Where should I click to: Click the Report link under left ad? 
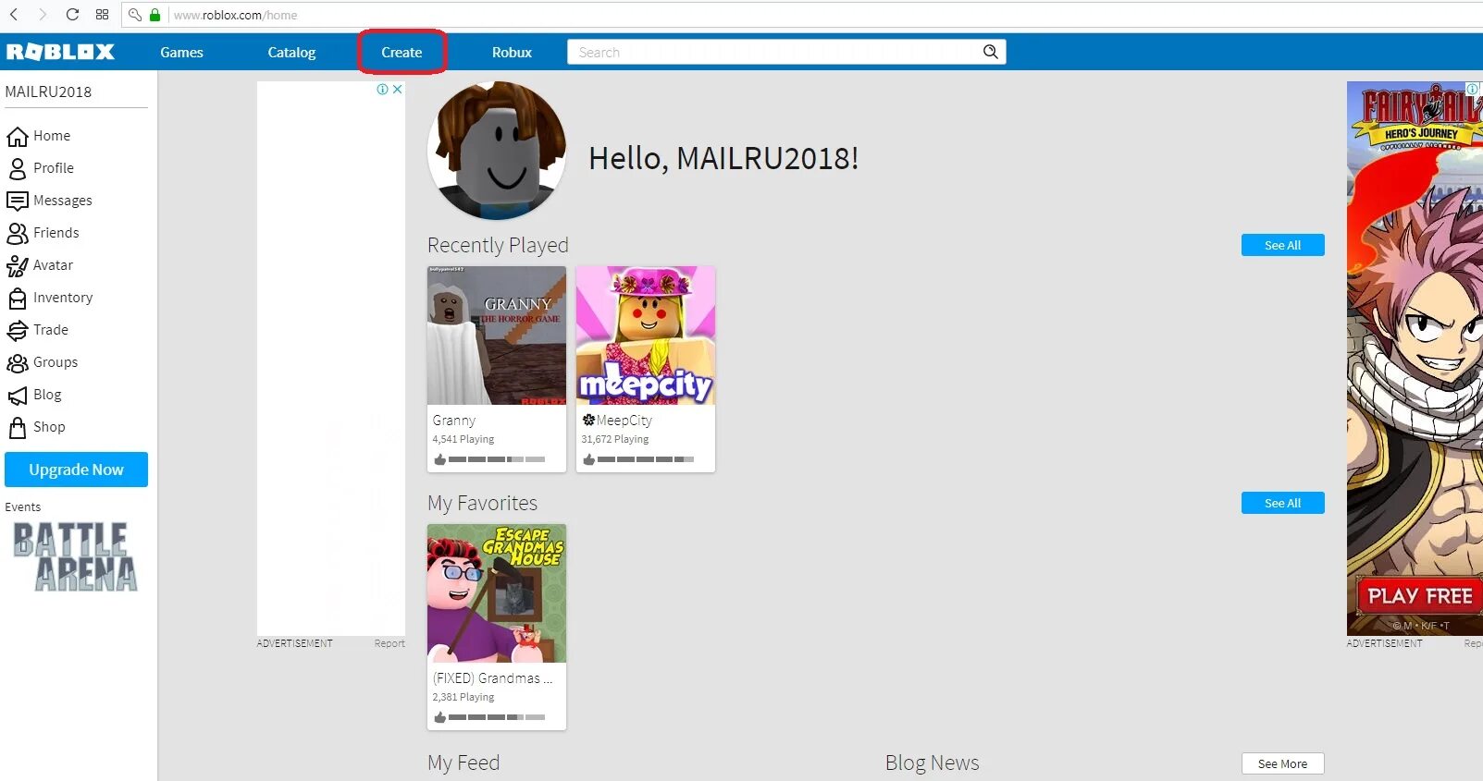click(389, 643)
